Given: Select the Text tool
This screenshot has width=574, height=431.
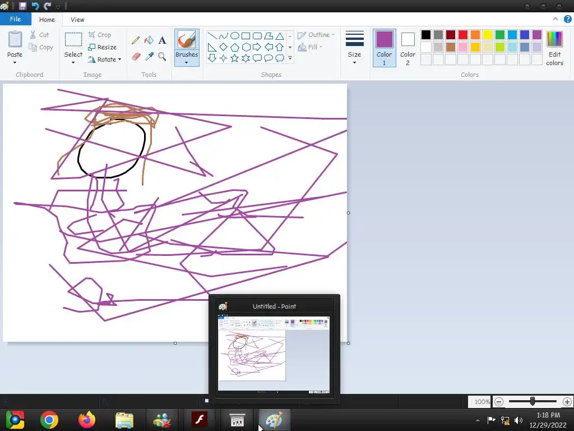Looking at the screenshot, I should click(x=162, y=40).
